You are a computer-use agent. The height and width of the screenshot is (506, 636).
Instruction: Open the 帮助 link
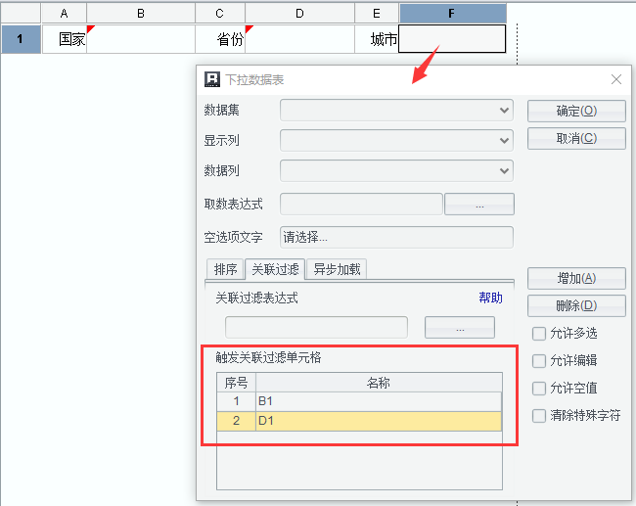(x=490, y=298)
